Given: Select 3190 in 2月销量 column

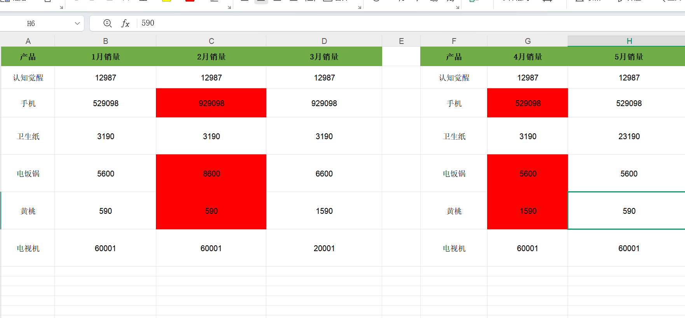Looking at the screenshot, I should coord(211,136).
